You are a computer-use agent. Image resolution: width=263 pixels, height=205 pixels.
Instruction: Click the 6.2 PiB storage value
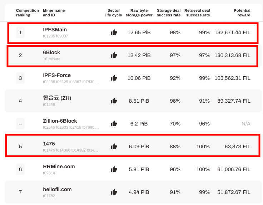[139, 124]
